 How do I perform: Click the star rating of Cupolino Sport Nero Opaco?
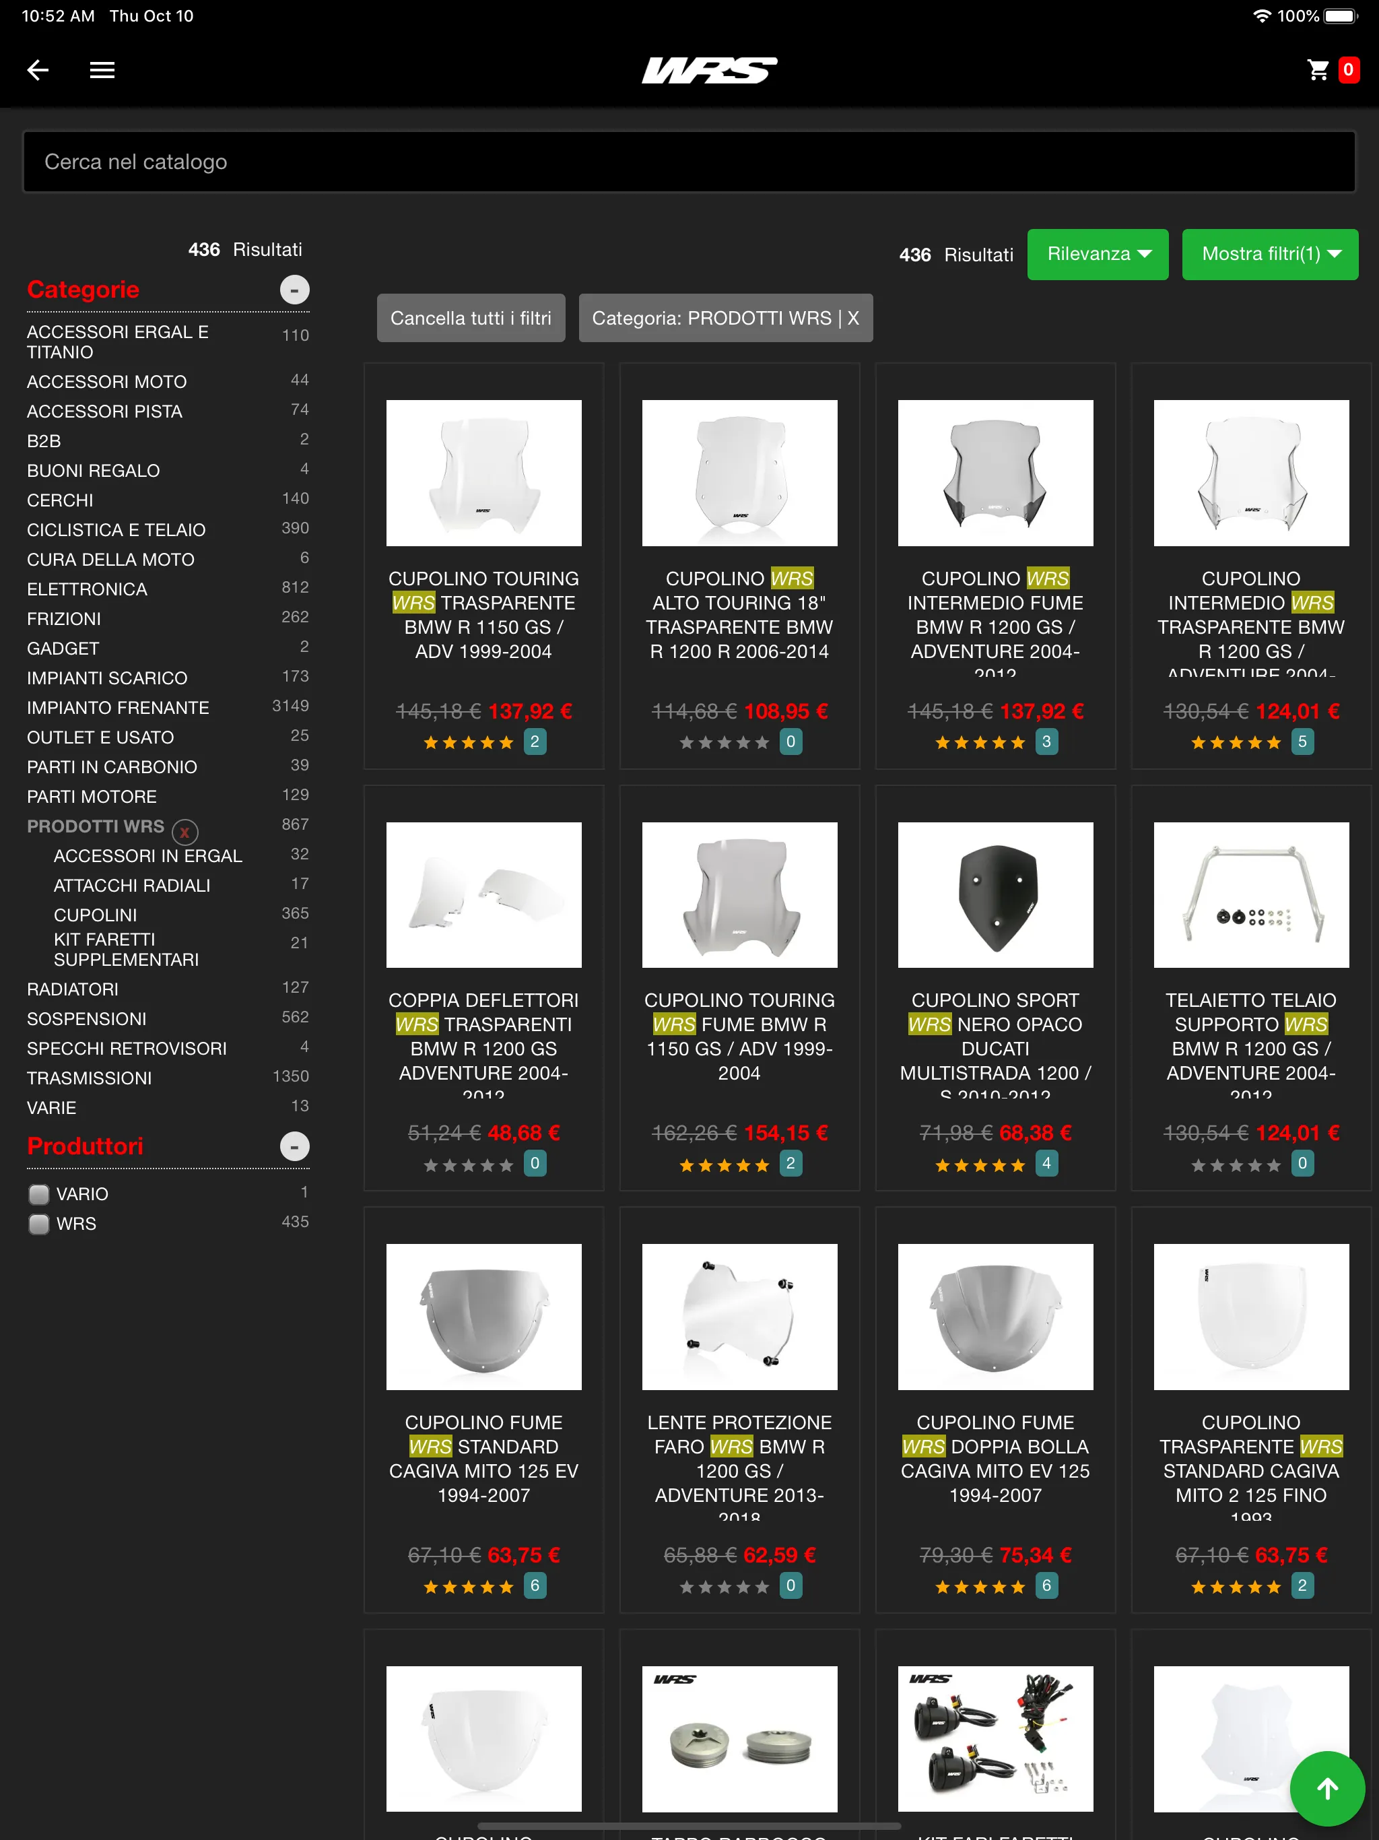click(979, 1164)
